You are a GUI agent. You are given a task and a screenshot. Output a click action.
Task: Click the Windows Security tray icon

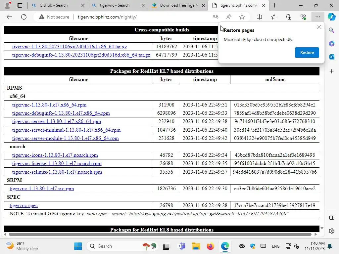point(252,246)
